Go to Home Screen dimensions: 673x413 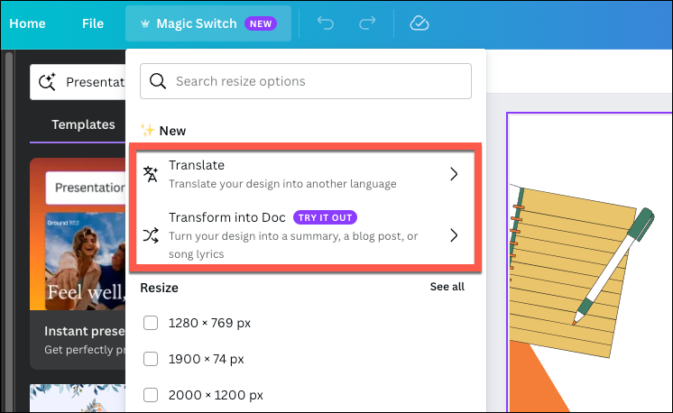(27, 23)
